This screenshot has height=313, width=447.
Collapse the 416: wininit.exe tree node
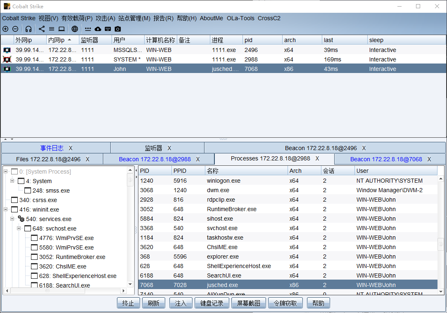coord(5,209)
